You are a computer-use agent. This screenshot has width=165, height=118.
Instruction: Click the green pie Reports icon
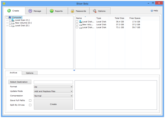(x=52, y=11)
